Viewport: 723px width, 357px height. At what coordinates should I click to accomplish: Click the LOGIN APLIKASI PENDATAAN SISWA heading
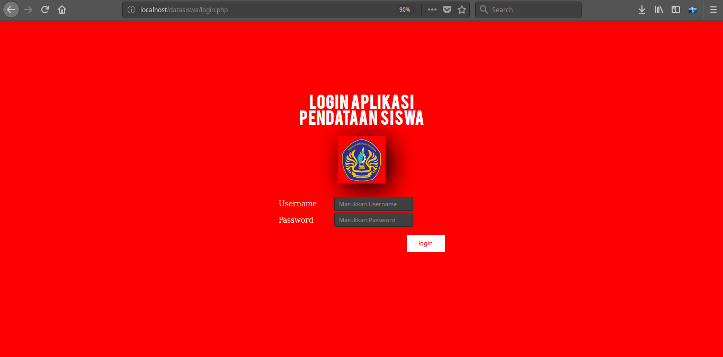pos(361,109)
